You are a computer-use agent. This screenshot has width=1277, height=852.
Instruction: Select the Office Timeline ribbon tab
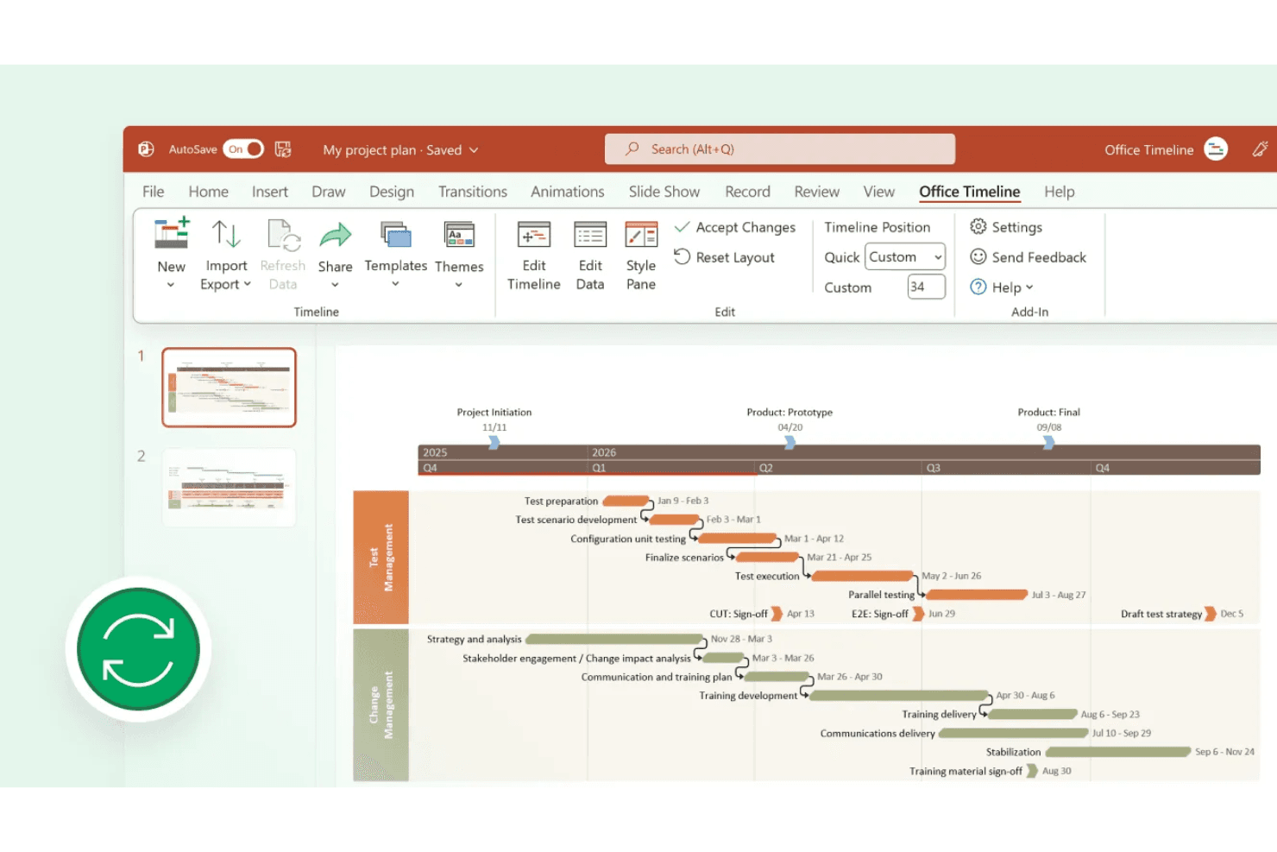[x=970, y=192]
